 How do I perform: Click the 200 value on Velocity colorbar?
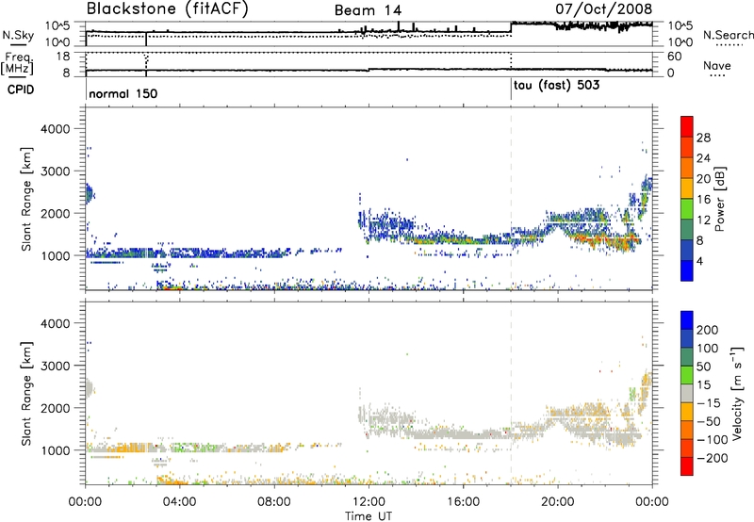pyautogui.click(x=708, y=330)
